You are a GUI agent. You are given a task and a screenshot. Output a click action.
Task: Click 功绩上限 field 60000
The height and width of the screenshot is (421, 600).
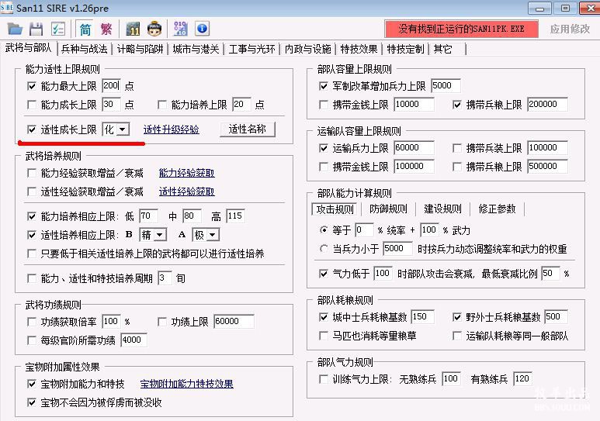234,321
